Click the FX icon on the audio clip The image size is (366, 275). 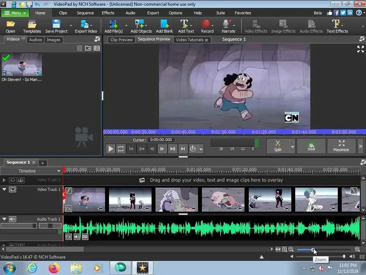[x=68, y=237]
